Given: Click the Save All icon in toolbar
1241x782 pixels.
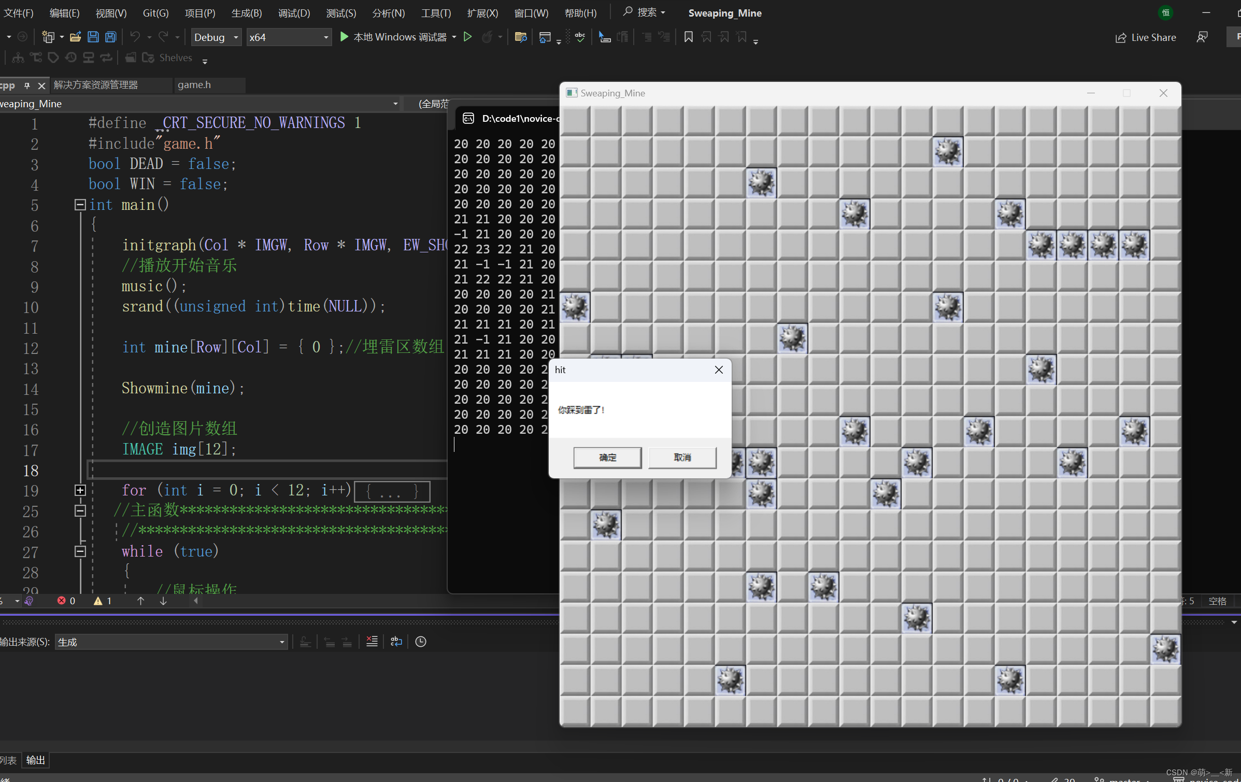Looking at the screenshot, I should pos(111,37).
